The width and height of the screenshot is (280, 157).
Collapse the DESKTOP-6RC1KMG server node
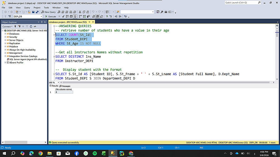click(3, 30)
